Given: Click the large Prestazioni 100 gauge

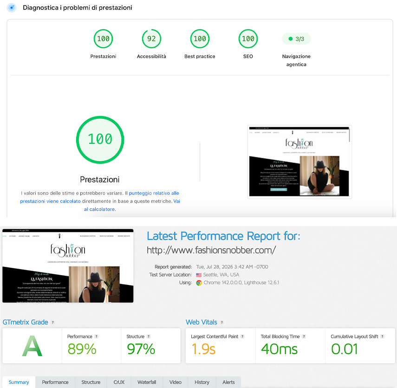Looking at the screenshot, I should [x=100, y=140].
